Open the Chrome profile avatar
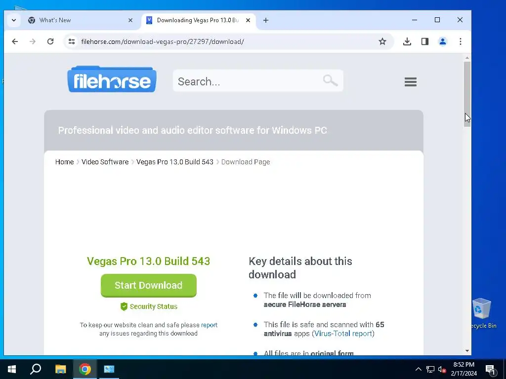This screenshot has height=379, width=506. [x=442, y=41]
